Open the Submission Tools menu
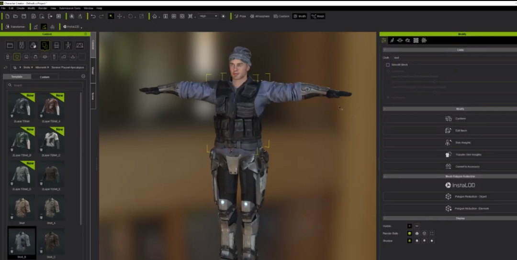 pos(70,8)
